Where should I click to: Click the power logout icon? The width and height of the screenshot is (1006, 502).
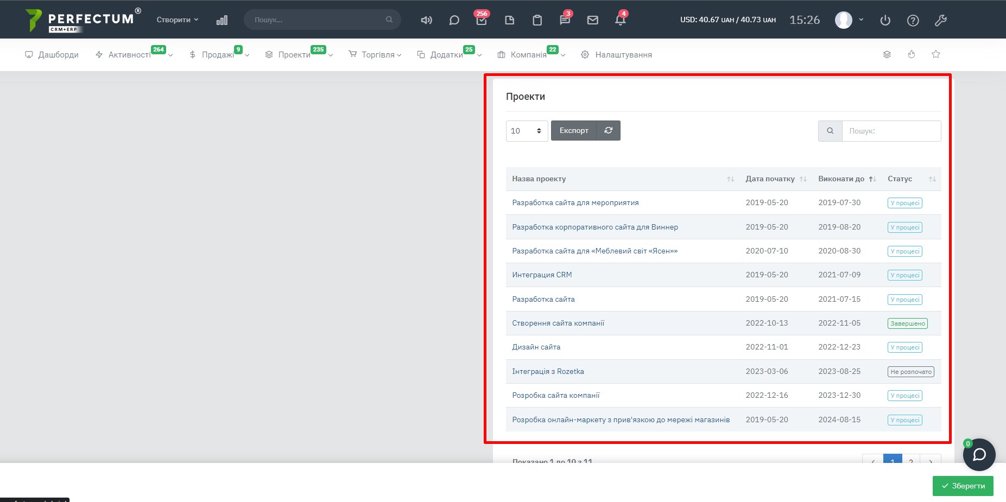click(x=885, y=20)
